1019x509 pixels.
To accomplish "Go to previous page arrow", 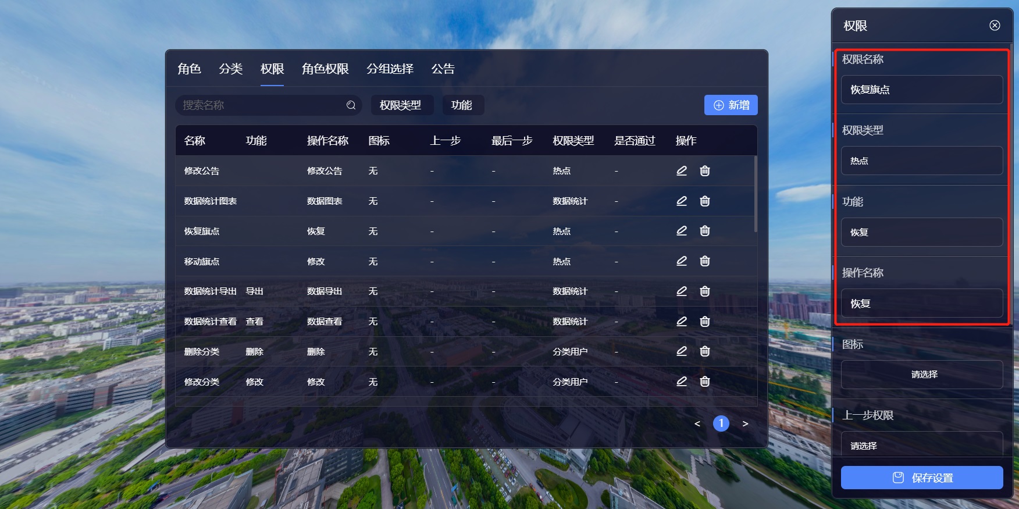I will click(697, 423).
